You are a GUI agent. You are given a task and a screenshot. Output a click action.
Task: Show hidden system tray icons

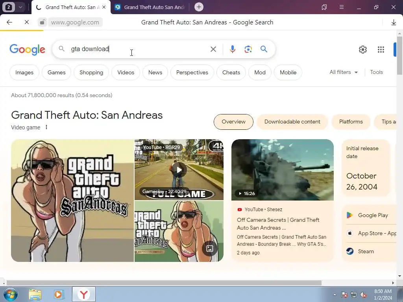coord(335,295)
